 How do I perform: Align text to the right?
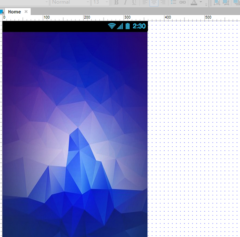(x=163, y=2)
